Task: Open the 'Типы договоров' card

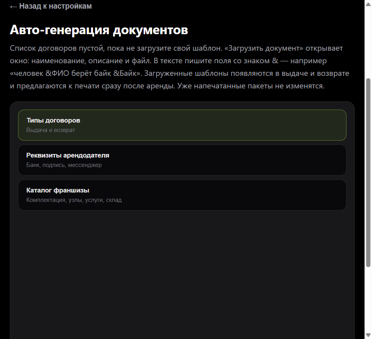Action: [182, 125]
